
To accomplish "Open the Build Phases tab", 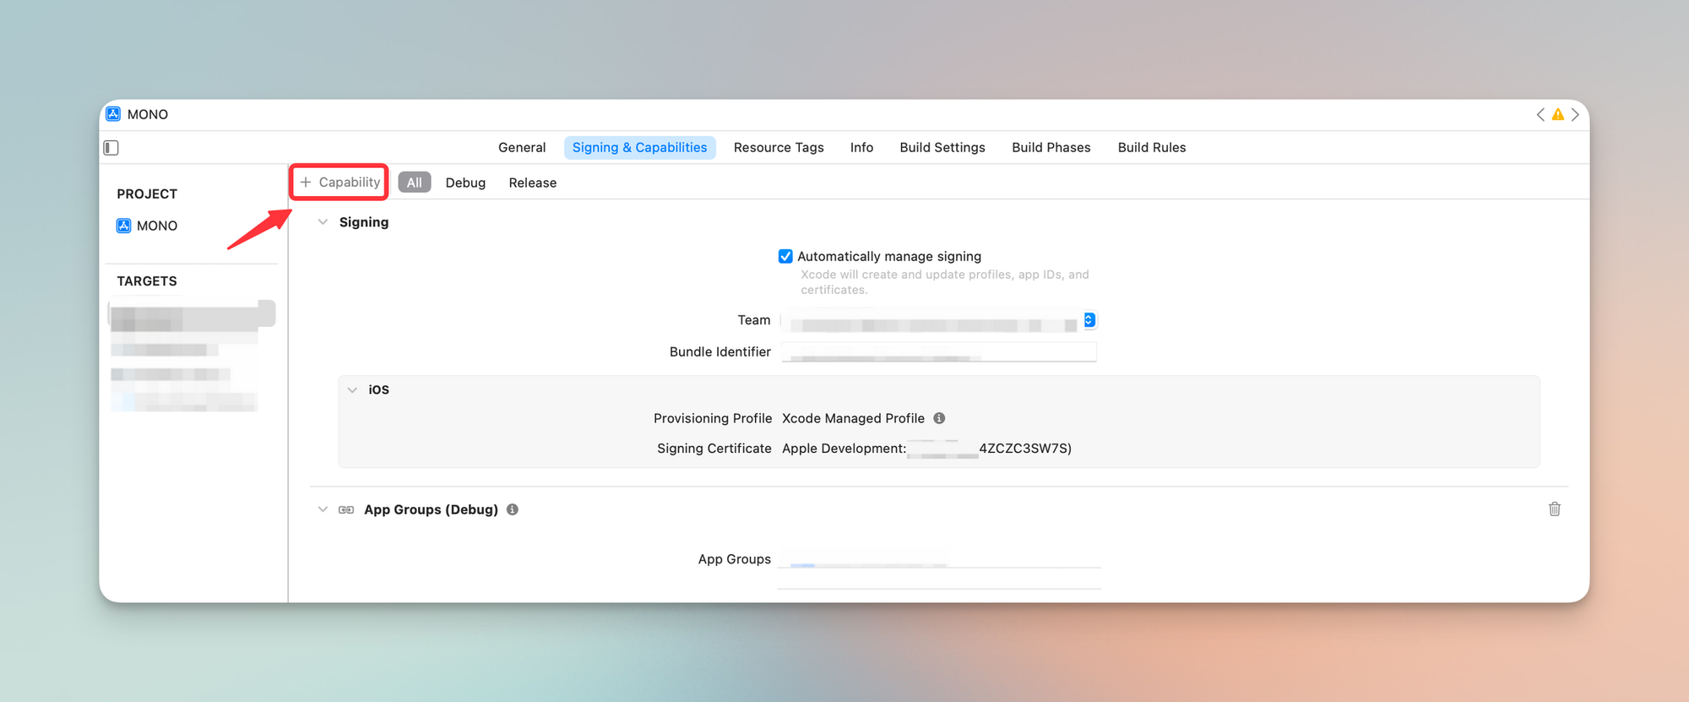I will [1051, 148].
